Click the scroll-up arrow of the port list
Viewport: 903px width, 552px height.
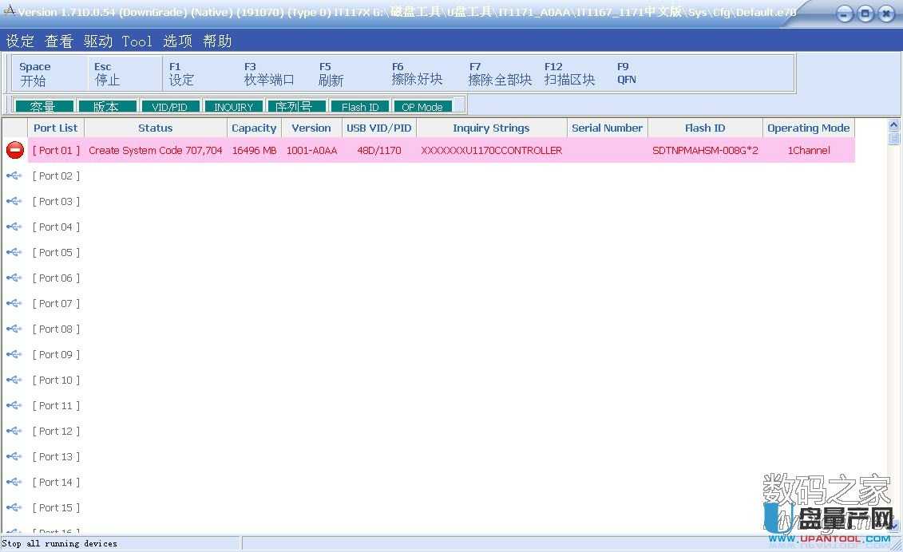coord(894,125)
